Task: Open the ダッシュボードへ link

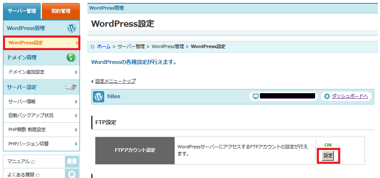Action: click(x=350, y=97)
